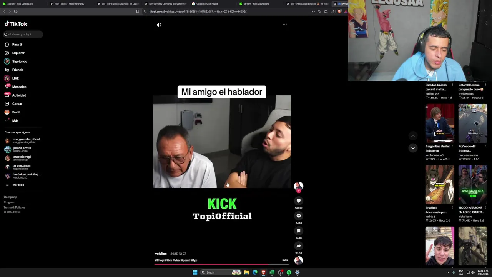Screen dimensions: 492x277
Task: Click the Estados Unidos calculó mal title
Action: tap(436, 87)
